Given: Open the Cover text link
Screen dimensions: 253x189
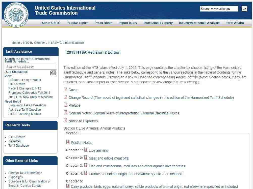Looking at the screenshot, I should point(73,90).
